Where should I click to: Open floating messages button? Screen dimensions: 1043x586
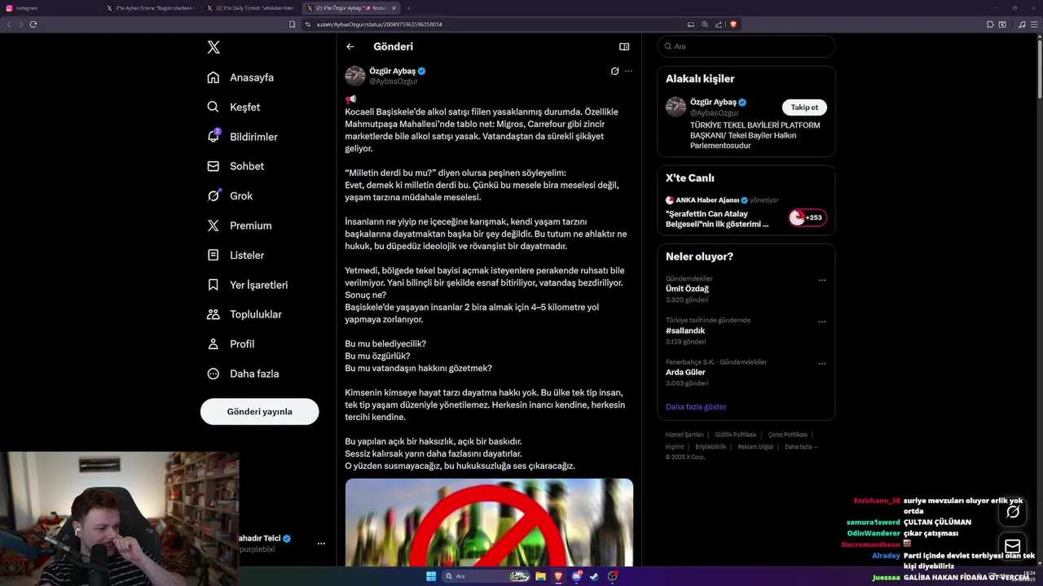click(1013, 545)
